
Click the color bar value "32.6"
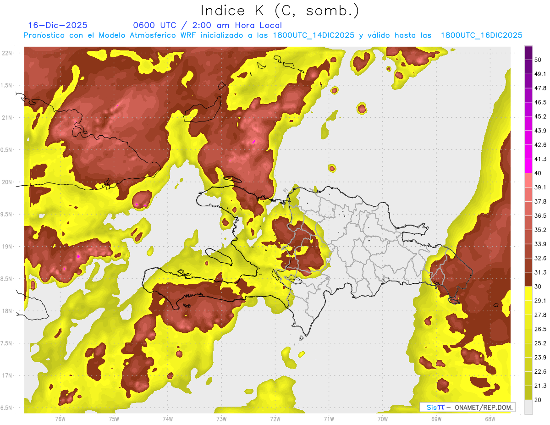tap(541, 258)
